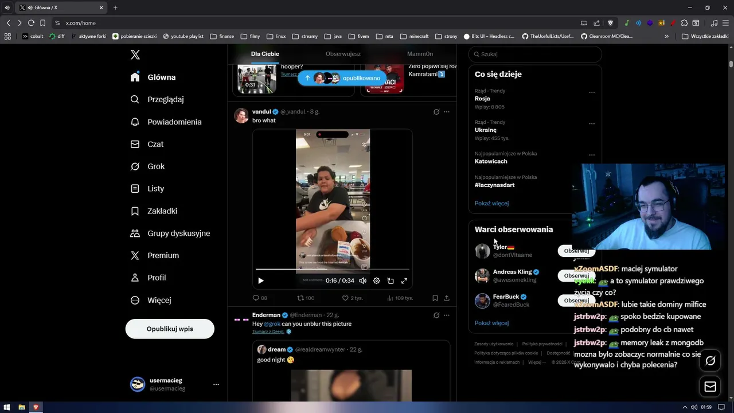Open File Explorer in taskbar
This screenshot has height=413, width=734.
21,407
